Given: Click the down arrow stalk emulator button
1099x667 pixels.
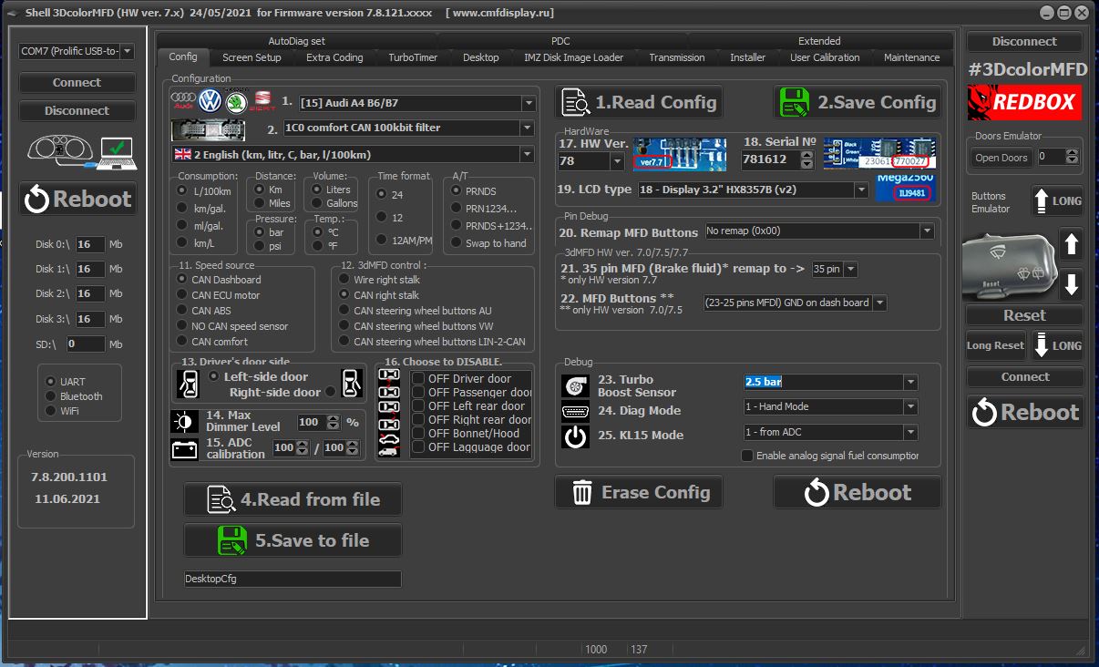Looking at the screenshot, I should pyautogui.click(x=1072, y=283).
